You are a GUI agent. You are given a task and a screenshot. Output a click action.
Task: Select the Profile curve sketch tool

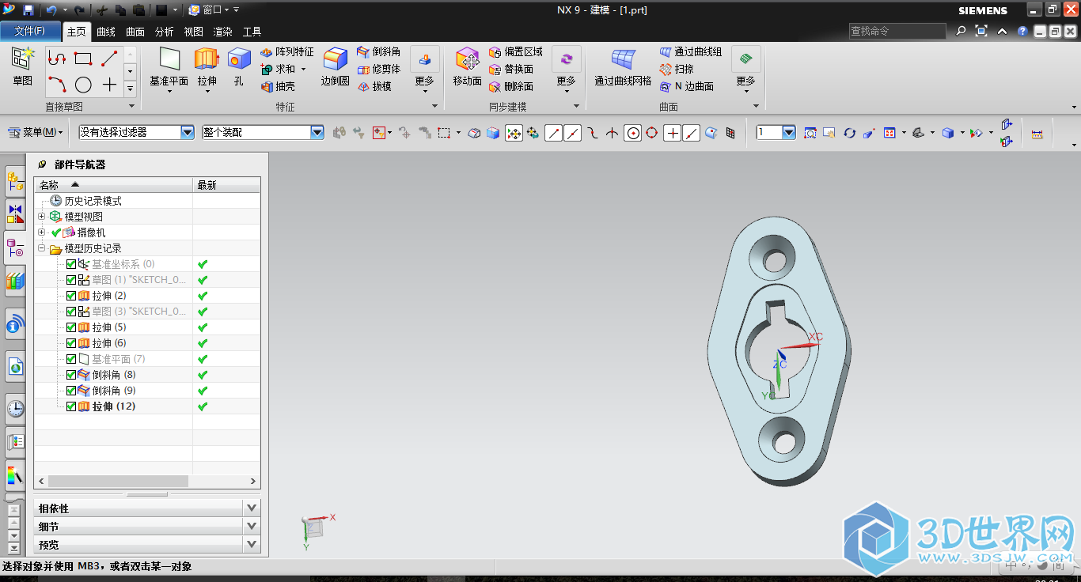(56, 59)
